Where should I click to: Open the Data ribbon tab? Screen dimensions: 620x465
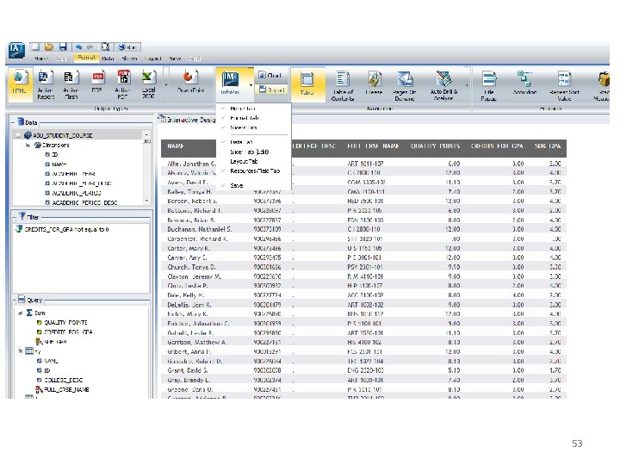point(108,59)
